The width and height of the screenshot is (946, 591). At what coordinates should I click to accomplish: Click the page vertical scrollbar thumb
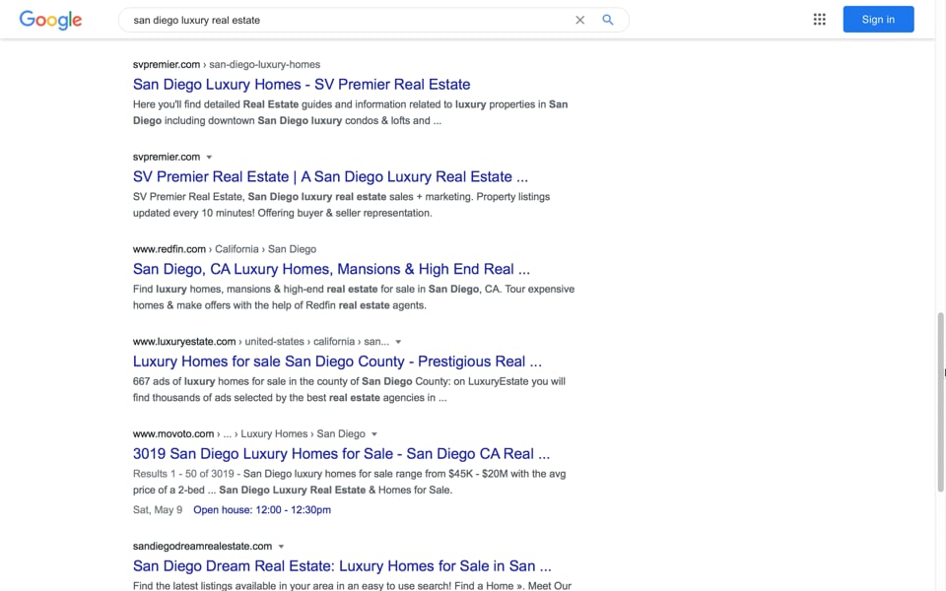[940, 402]
